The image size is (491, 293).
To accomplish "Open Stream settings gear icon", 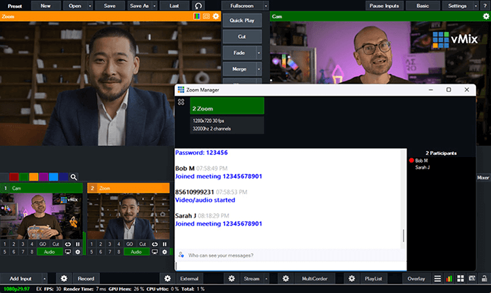I will point(232,279).
